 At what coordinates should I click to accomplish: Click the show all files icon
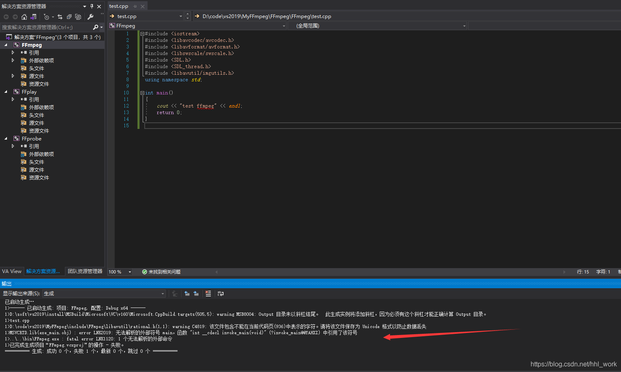coord(78,17)
